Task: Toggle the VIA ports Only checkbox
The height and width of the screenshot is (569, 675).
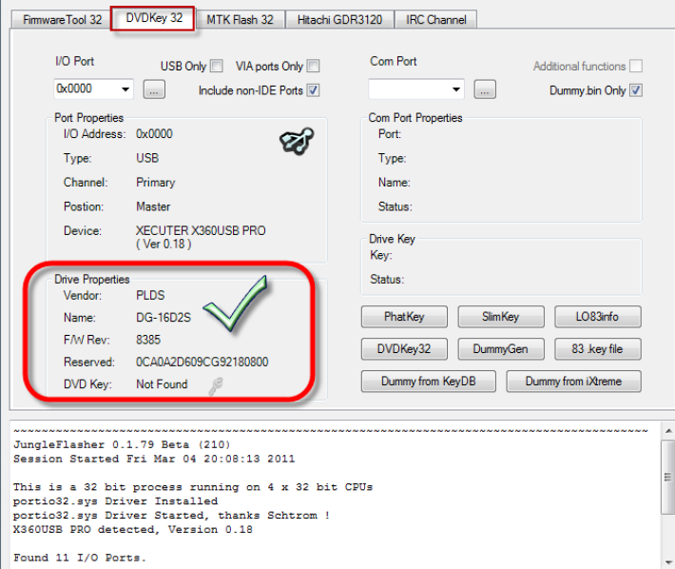Action: (314, 66)
